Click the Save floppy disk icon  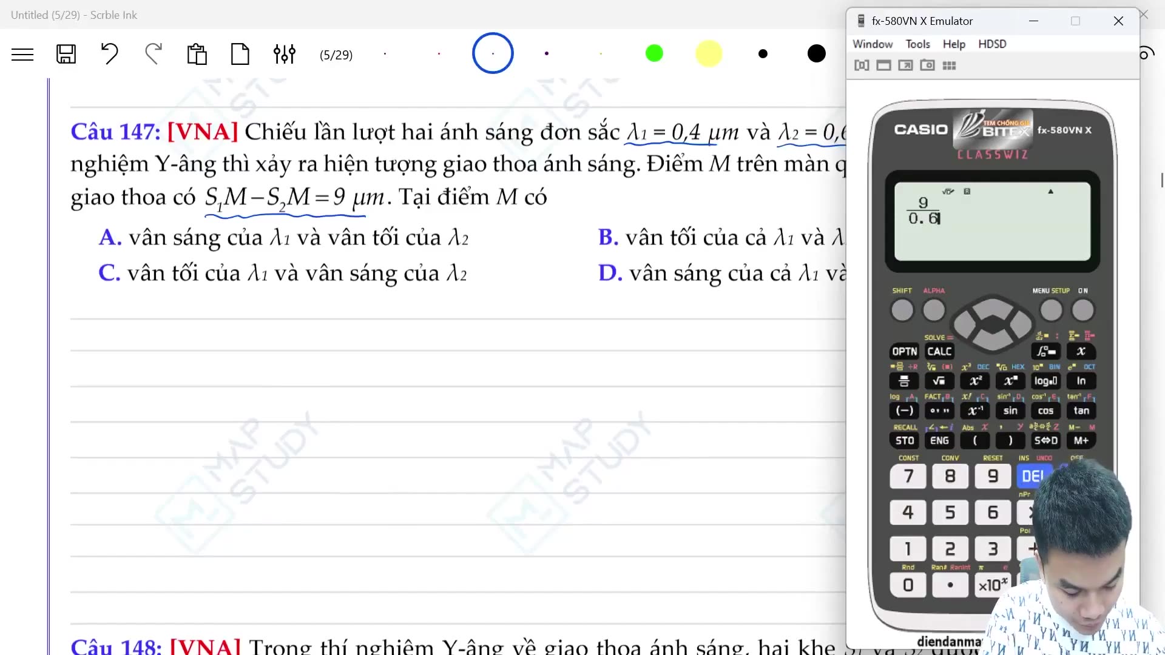66,54
